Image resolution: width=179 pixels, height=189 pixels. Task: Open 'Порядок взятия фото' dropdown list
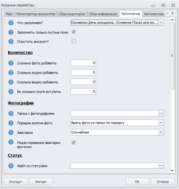click(x=161, y=123)
